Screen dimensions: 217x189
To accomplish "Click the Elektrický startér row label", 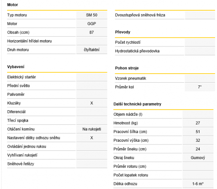I will (x=21, y=77).
